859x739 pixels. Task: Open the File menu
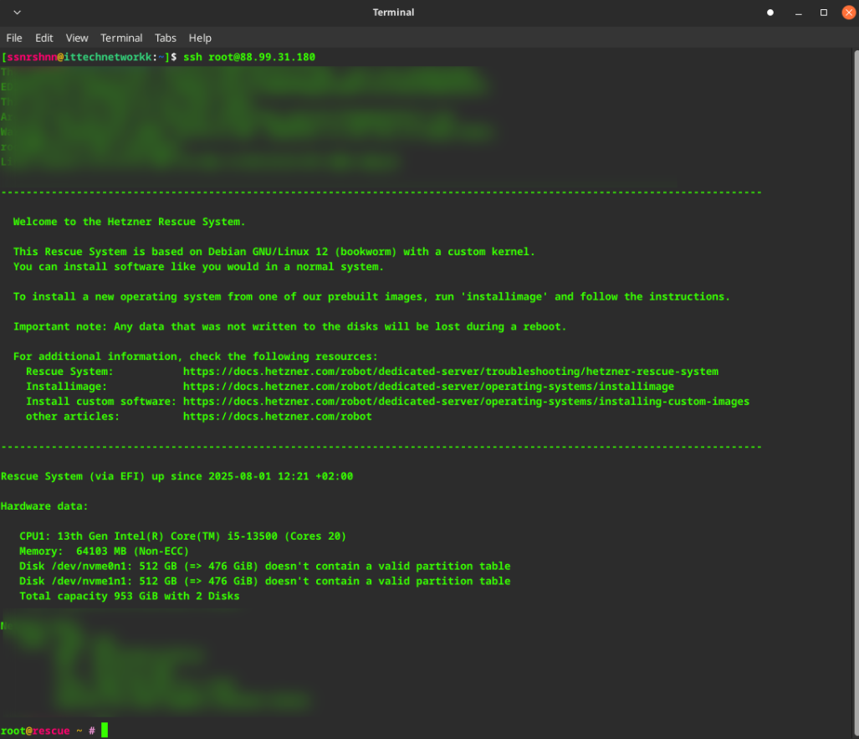click(x=14, y=38)
